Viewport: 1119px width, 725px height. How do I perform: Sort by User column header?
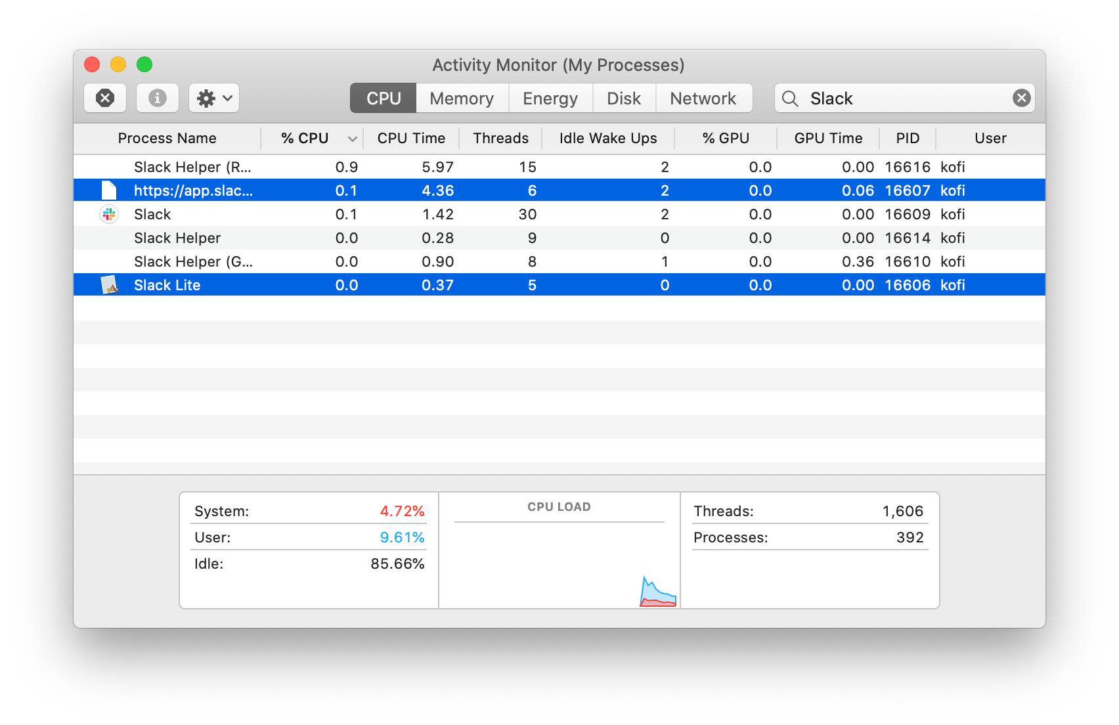990,139
